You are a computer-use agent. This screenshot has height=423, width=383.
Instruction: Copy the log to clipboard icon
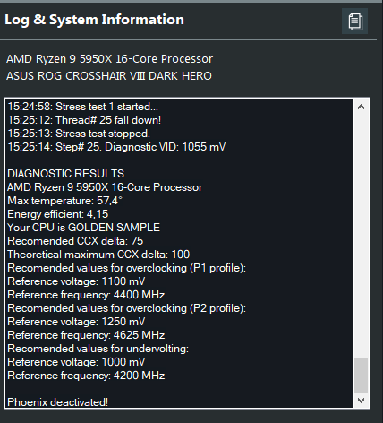354,22
